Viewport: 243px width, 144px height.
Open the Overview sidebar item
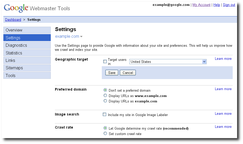tap(27, 30)
